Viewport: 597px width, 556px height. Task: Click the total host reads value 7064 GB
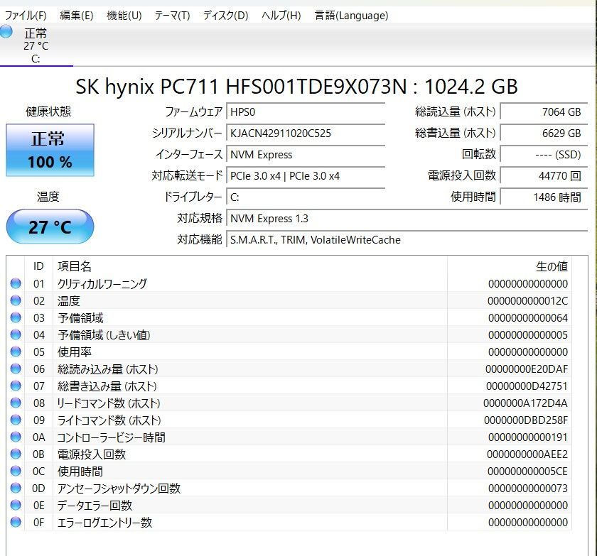pos(544,112)
